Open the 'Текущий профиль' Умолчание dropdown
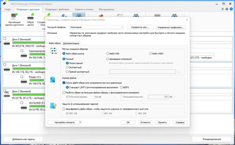 click(97, 27)
